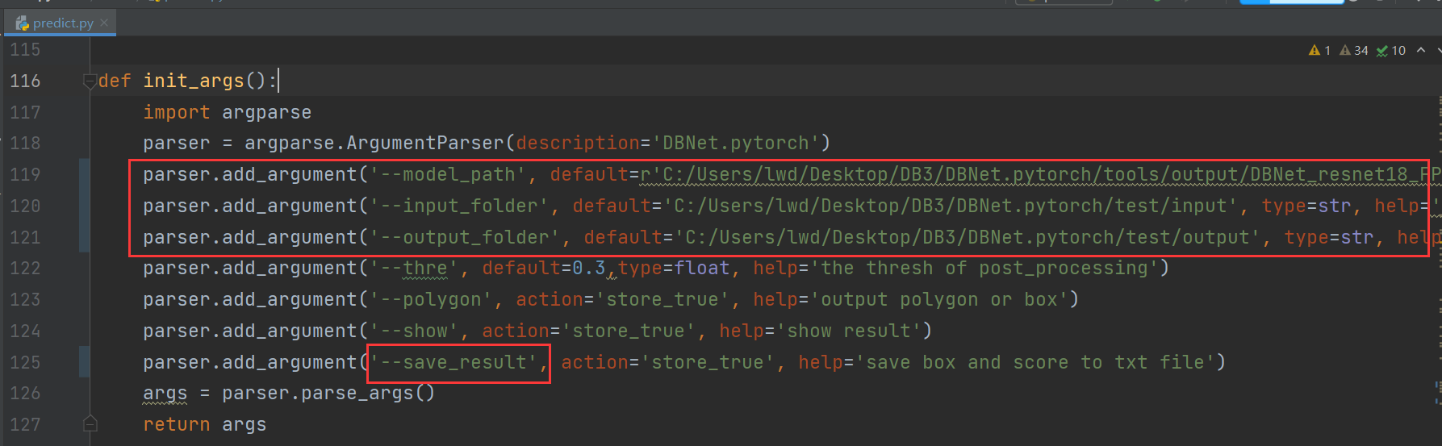Click the green typo checkmark showing 10
The width and height of the screenshot is (1442, 446).
[x=1382, y=50]
